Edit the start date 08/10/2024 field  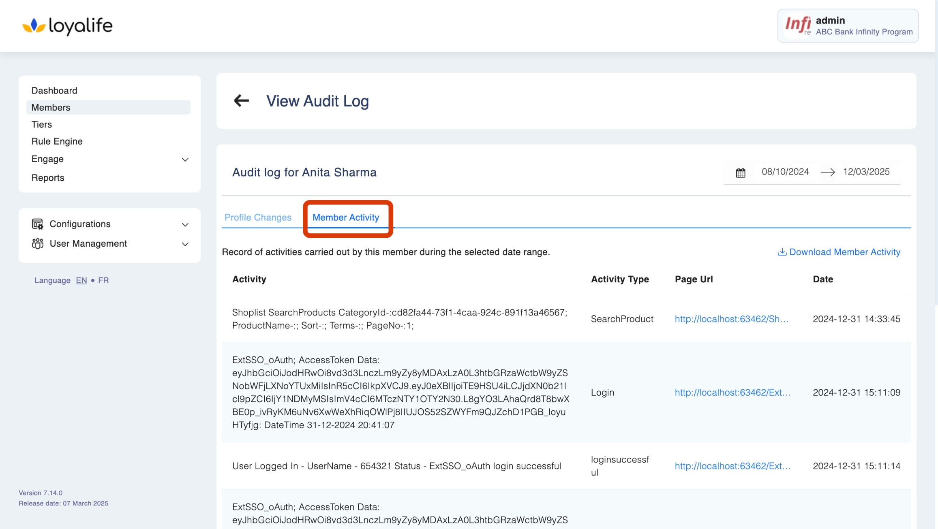(785, 172)
